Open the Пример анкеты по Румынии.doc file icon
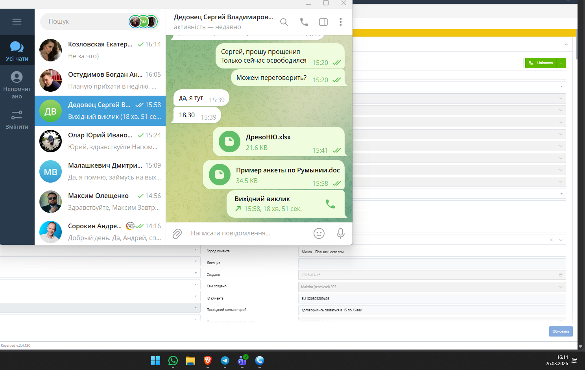The height and width of the screenshot is (370, 585). pyautogui.click(x=220, y=174)
